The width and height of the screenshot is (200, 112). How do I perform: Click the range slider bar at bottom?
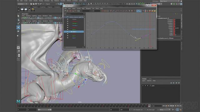tap(45, 110)
